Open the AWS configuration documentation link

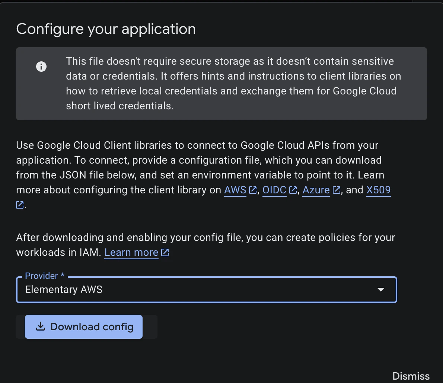(235, 190)
